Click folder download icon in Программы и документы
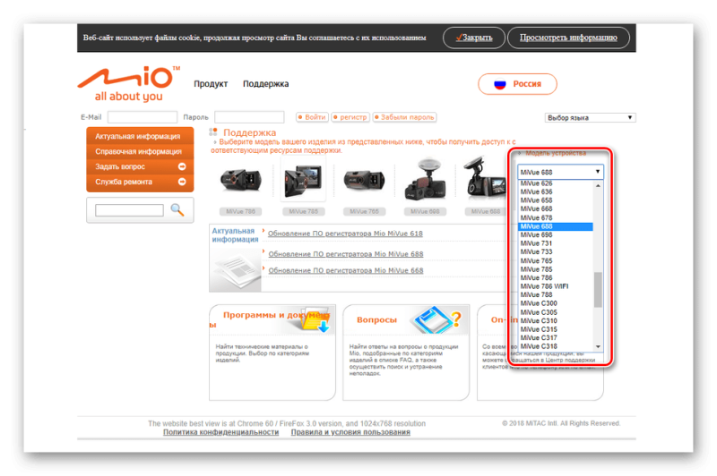 (315, 319)
